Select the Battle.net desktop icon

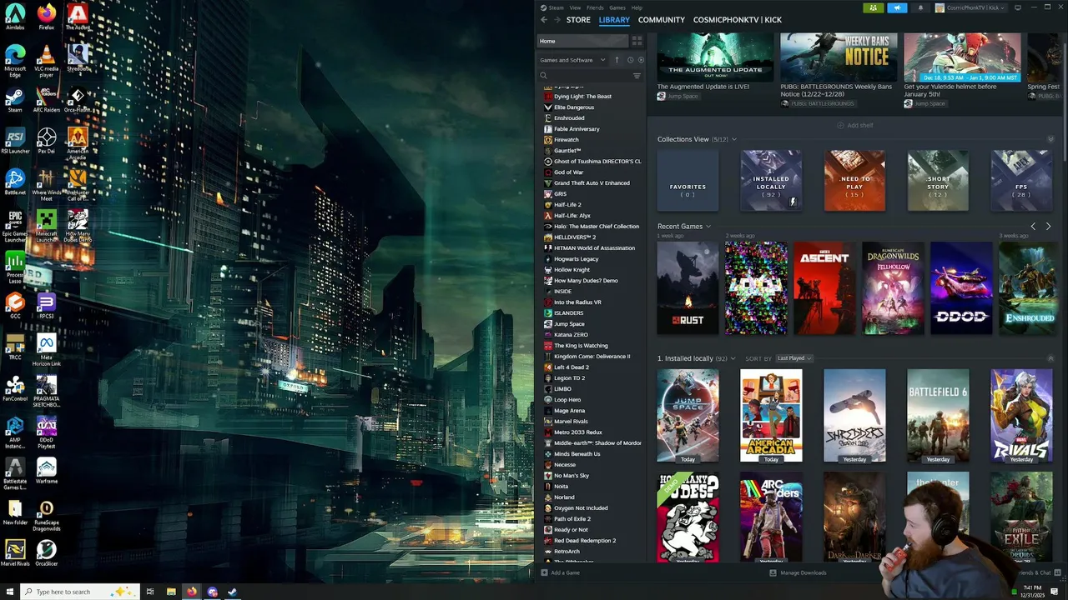click(15, 182)
